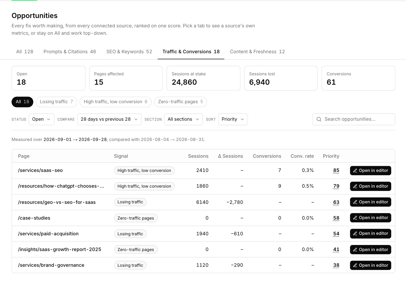Click the Pages affected card
This screenshot has width=406, height=284.
[126, 78]
